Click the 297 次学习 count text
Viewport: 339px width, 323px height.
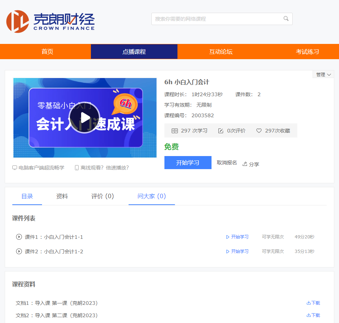point(194,131)
